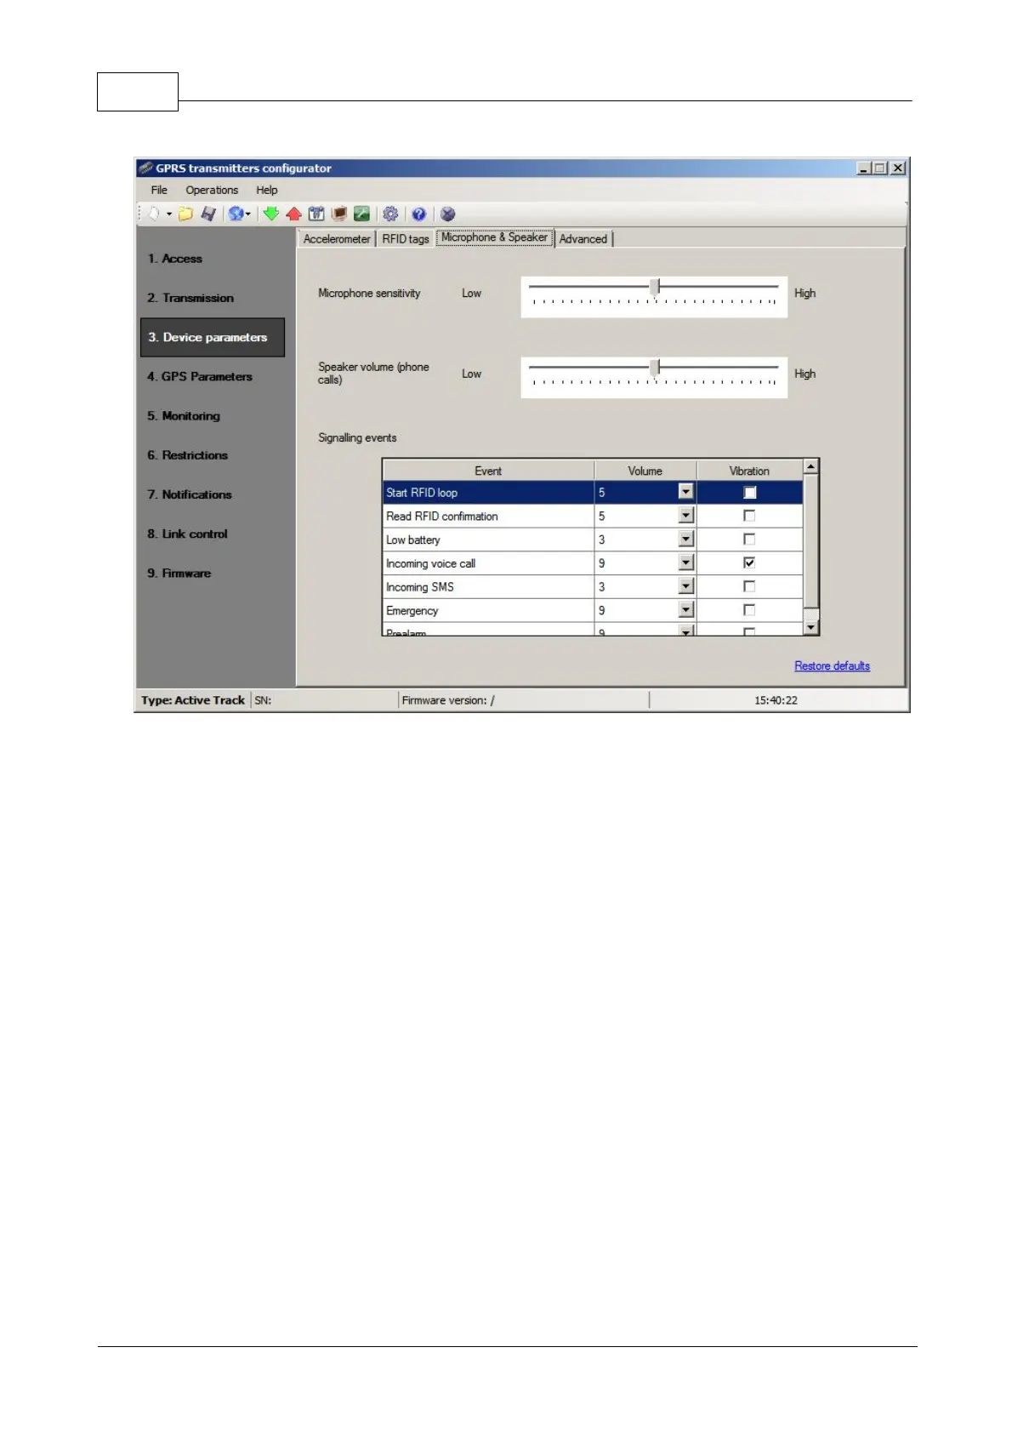Click the green down arrow read icon
The image size is (1012, 1433).
point(271,214)
